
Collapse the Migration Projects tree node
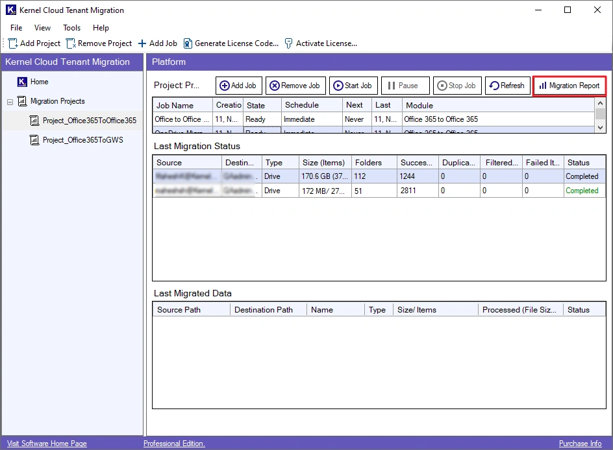point(10,102)
